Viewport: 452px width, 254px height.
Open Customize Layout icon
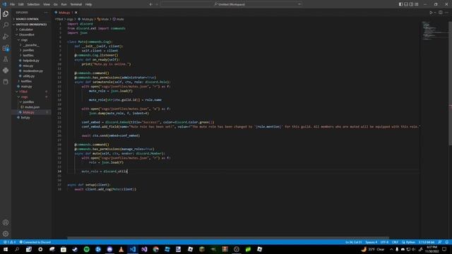[417, 4]
